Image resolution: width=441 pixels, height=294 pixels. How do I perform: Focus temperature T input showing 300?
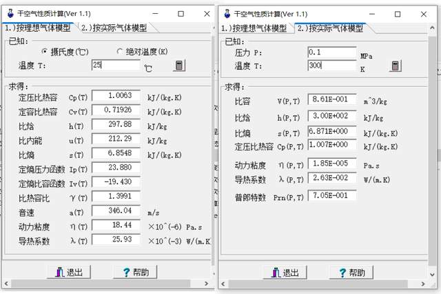332,66
